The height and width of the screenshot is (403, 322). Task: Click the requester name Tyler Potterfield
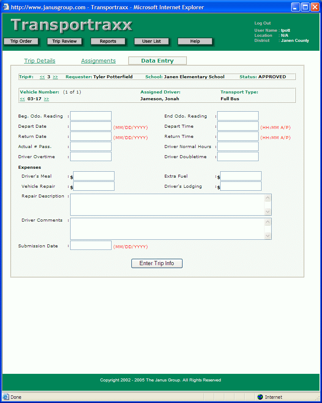(x=113, y=77)
